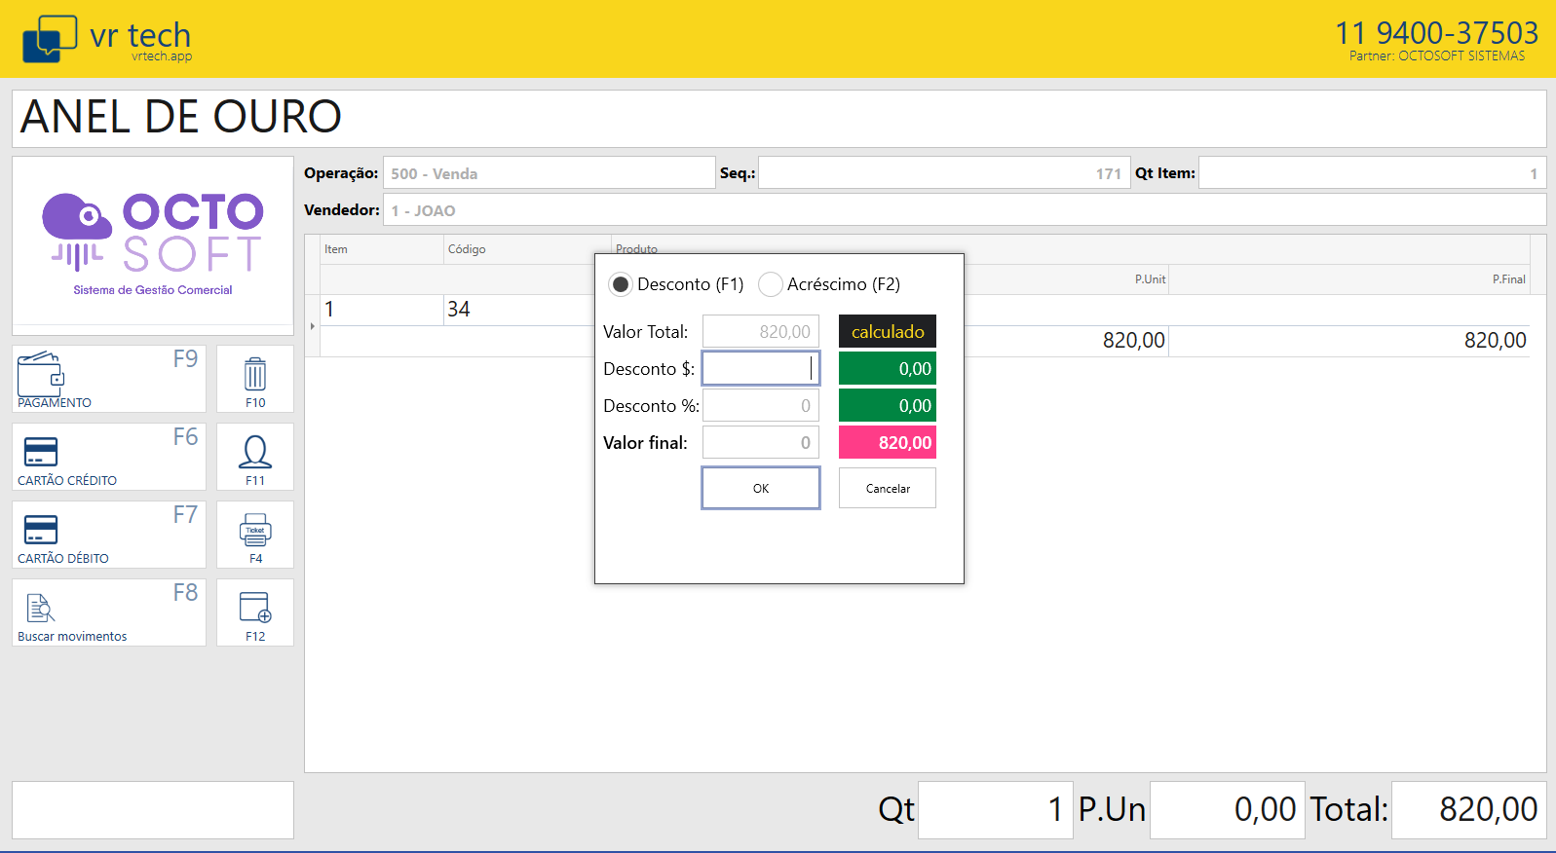
Task: Focus the Desconto $ input field
Action: point(760,369)
